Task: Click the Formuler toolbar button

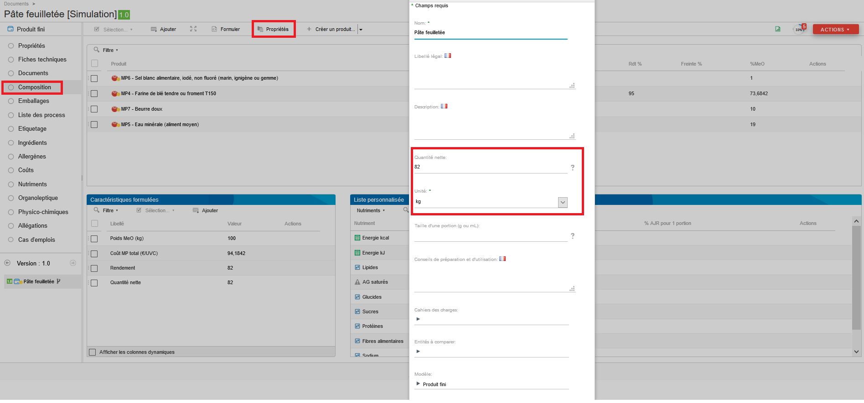Action: tap(226, 29)
